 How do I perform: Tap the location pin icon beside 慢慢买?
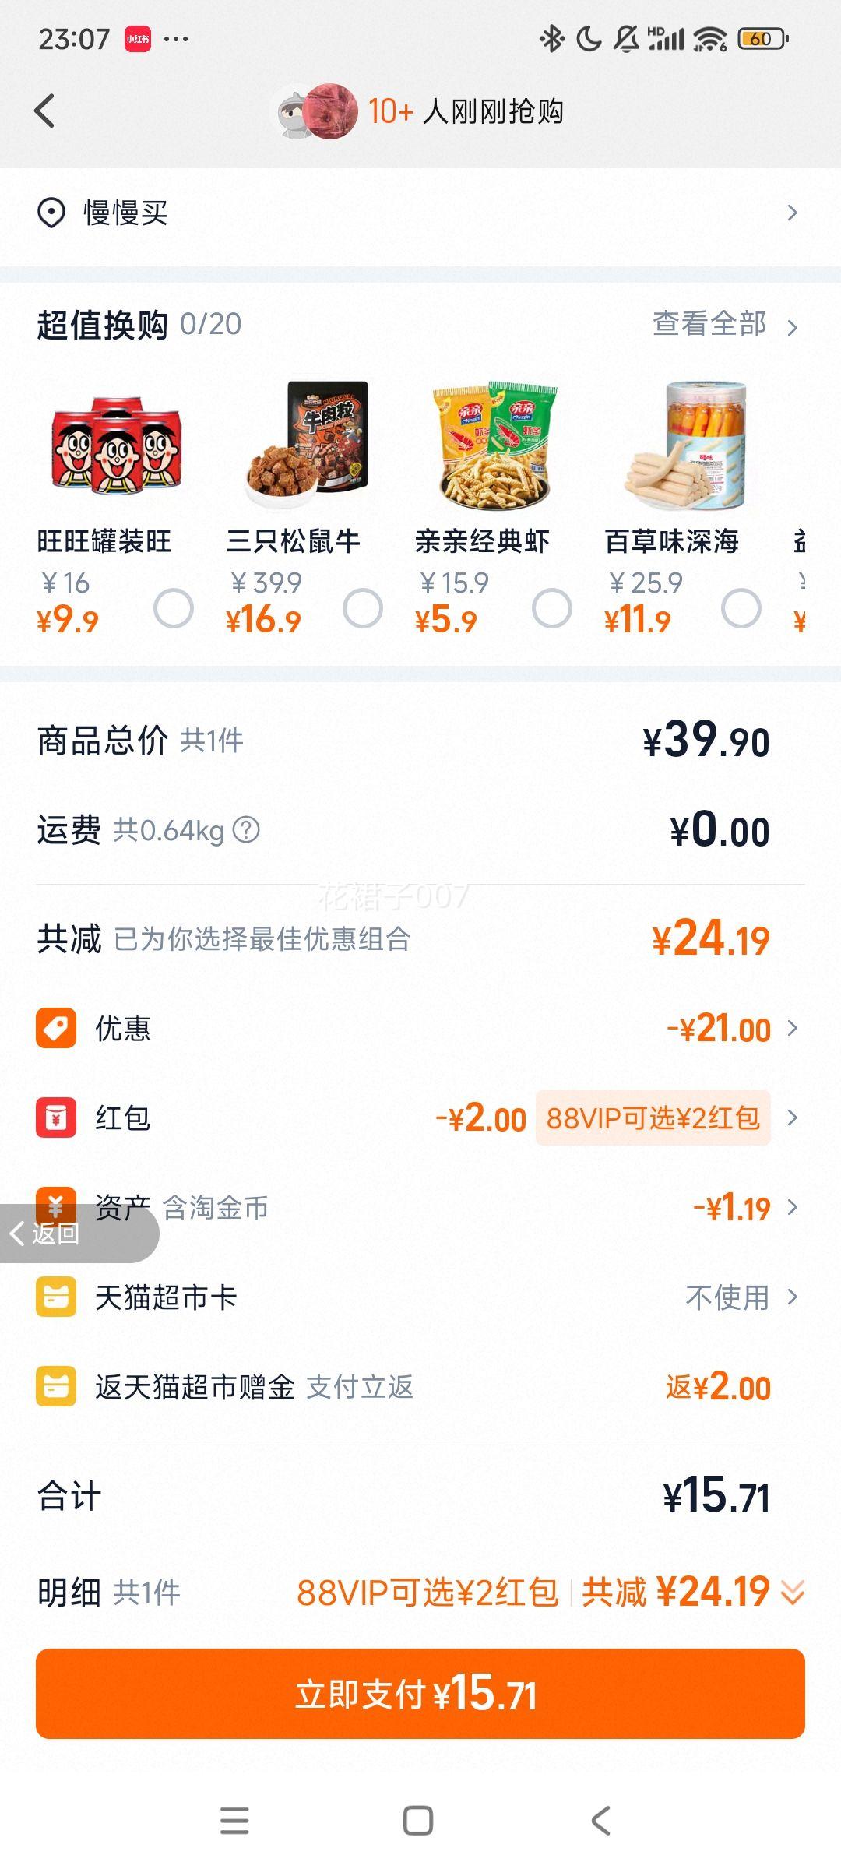pyautogui.click(x=51, y=213)
